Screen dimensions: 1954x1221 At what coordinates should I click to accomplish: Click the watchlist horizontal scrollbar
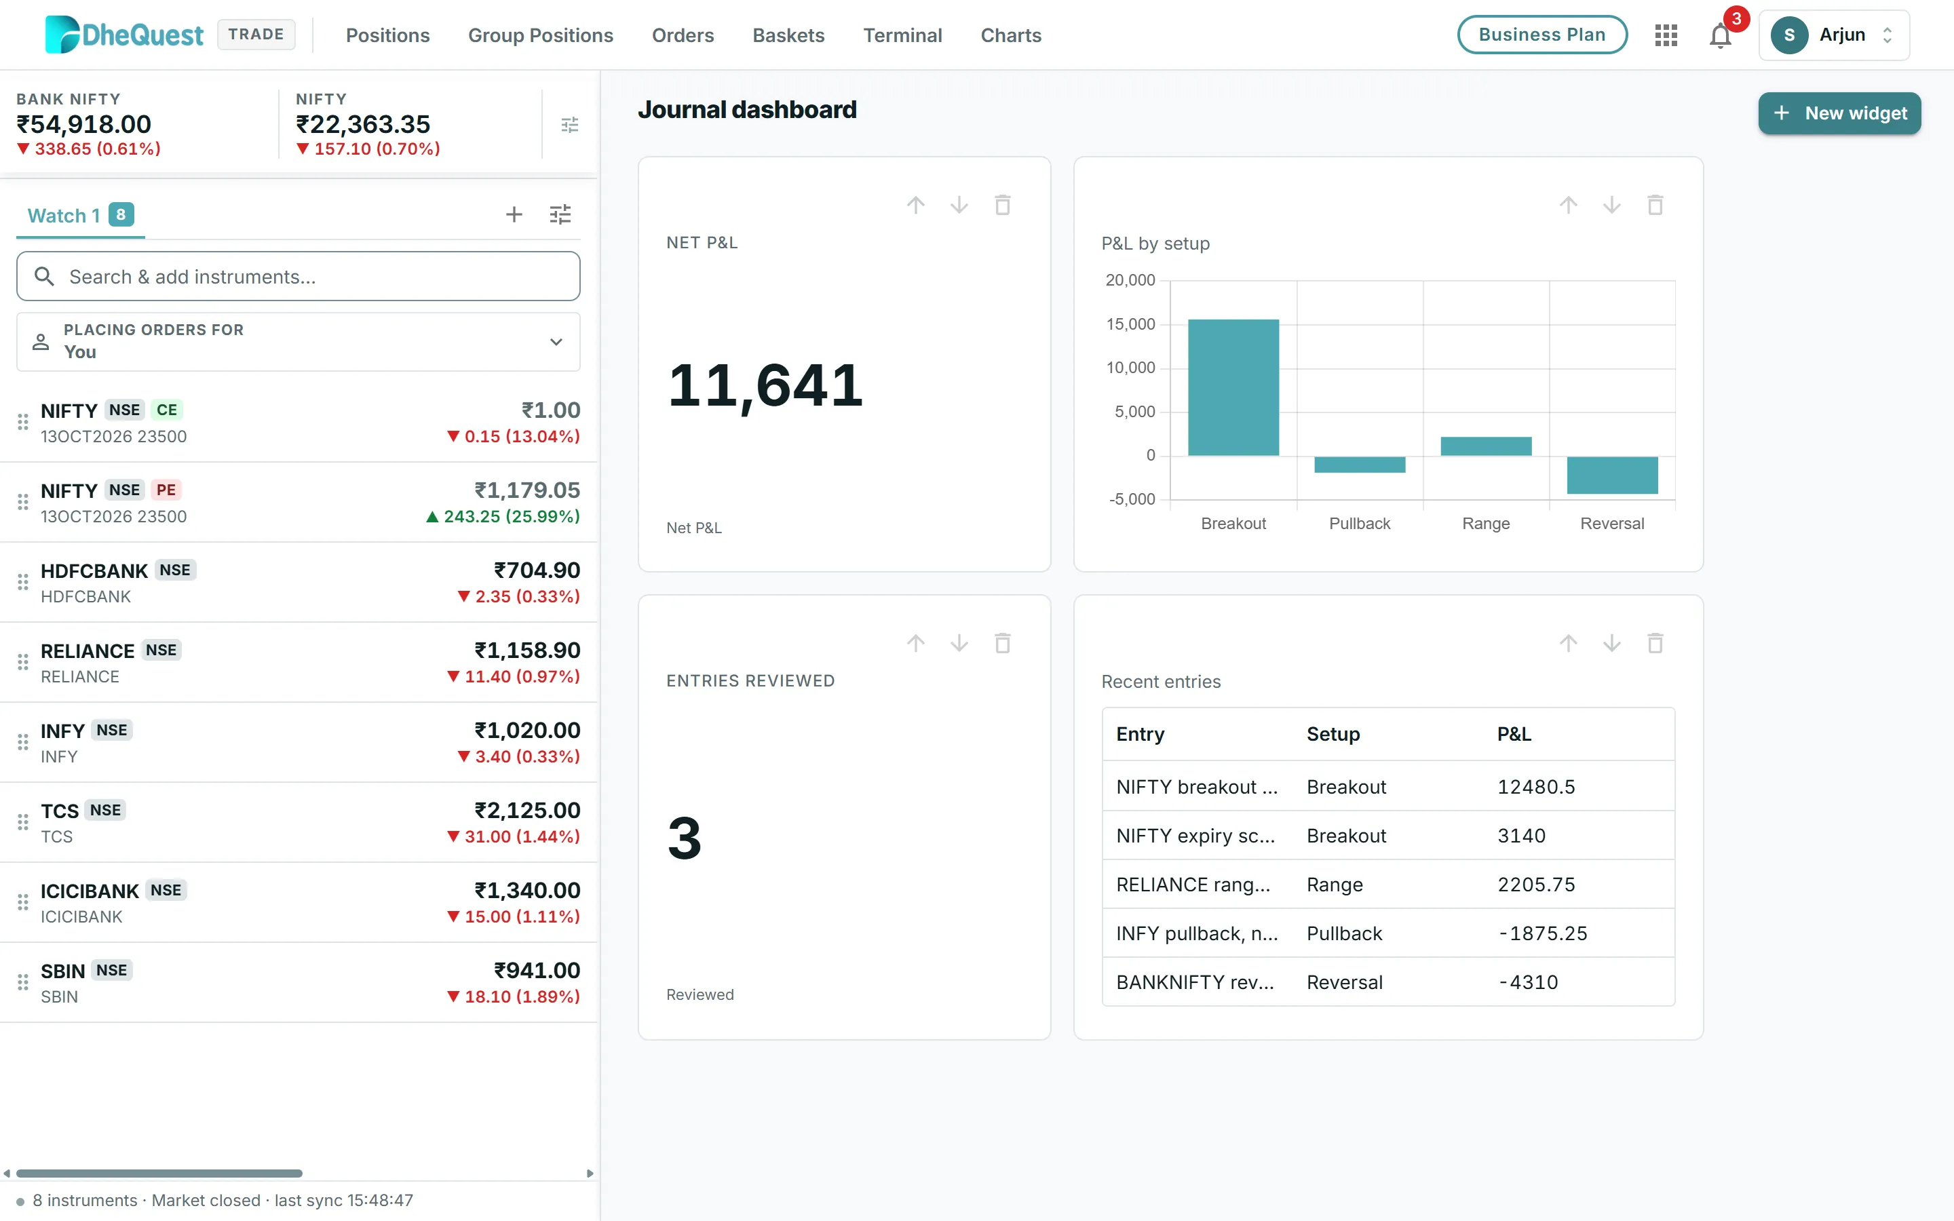(x=159, y=1174)
